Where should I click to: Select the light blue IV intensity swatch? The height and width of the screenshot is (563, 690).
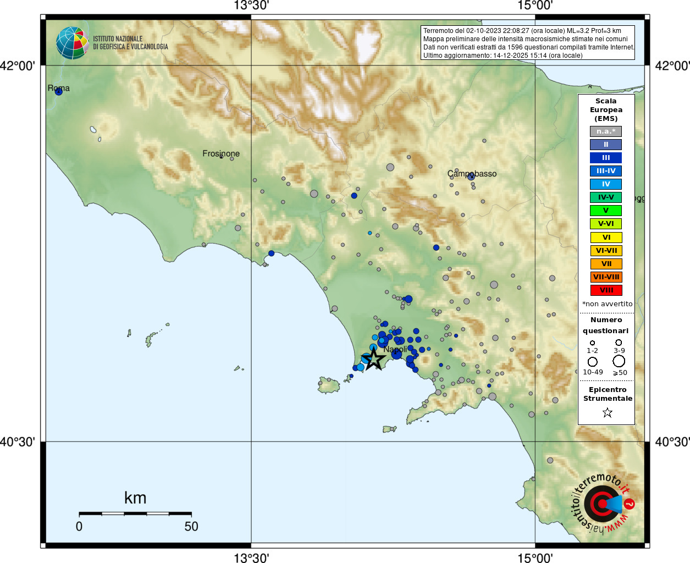606,184
